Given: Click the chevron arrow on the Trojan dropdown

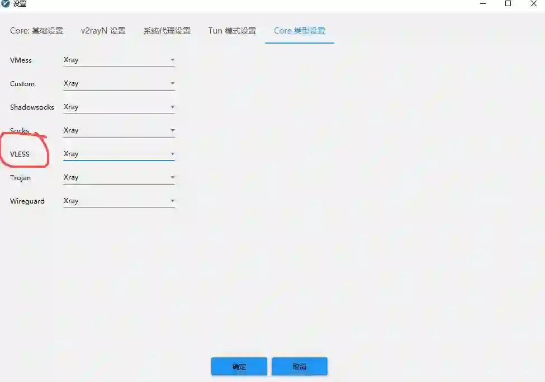Looking at the screenshot, I should coord(173,177).
